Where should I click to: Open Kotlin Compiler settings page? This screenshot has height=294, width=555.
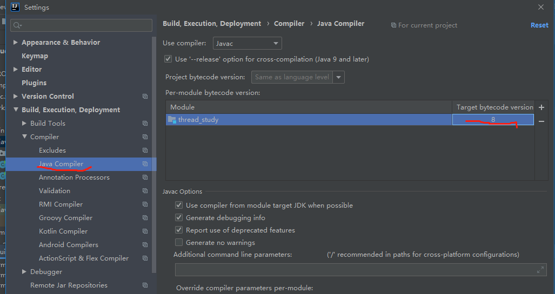(x=63, y=231)
